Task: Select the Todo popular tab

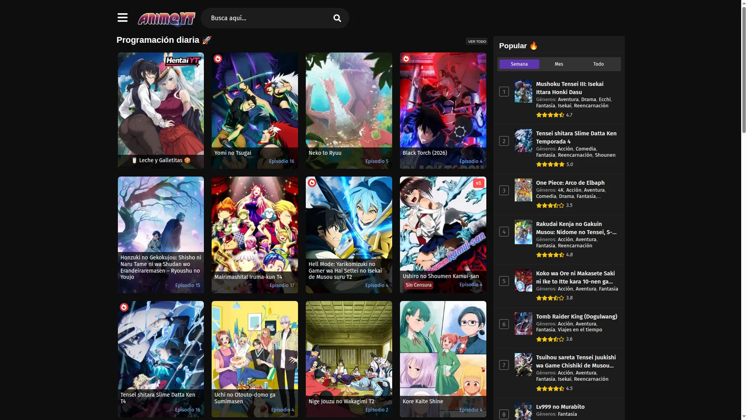Action: coord(598,64)
